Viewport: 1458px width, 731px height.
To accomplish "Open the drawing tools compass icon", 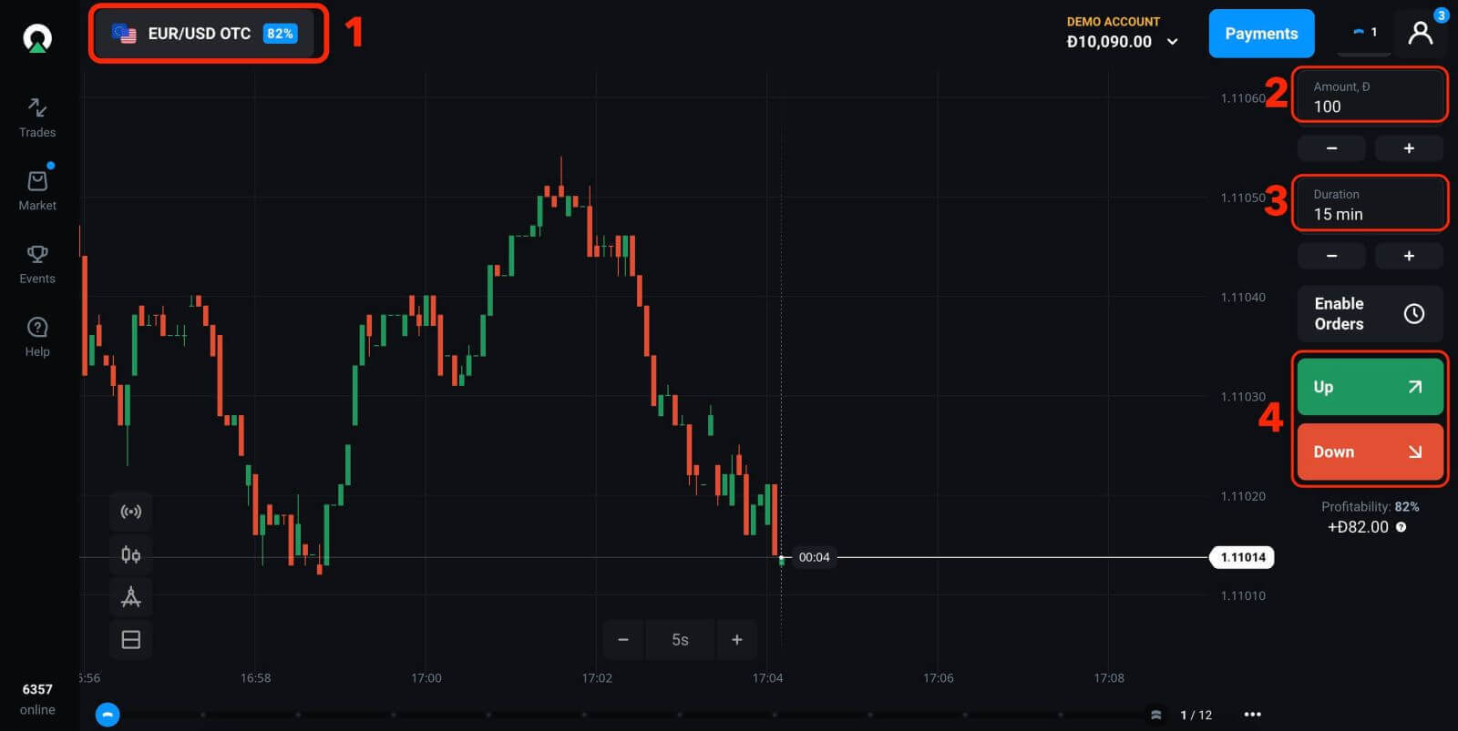I will (131, 597).
